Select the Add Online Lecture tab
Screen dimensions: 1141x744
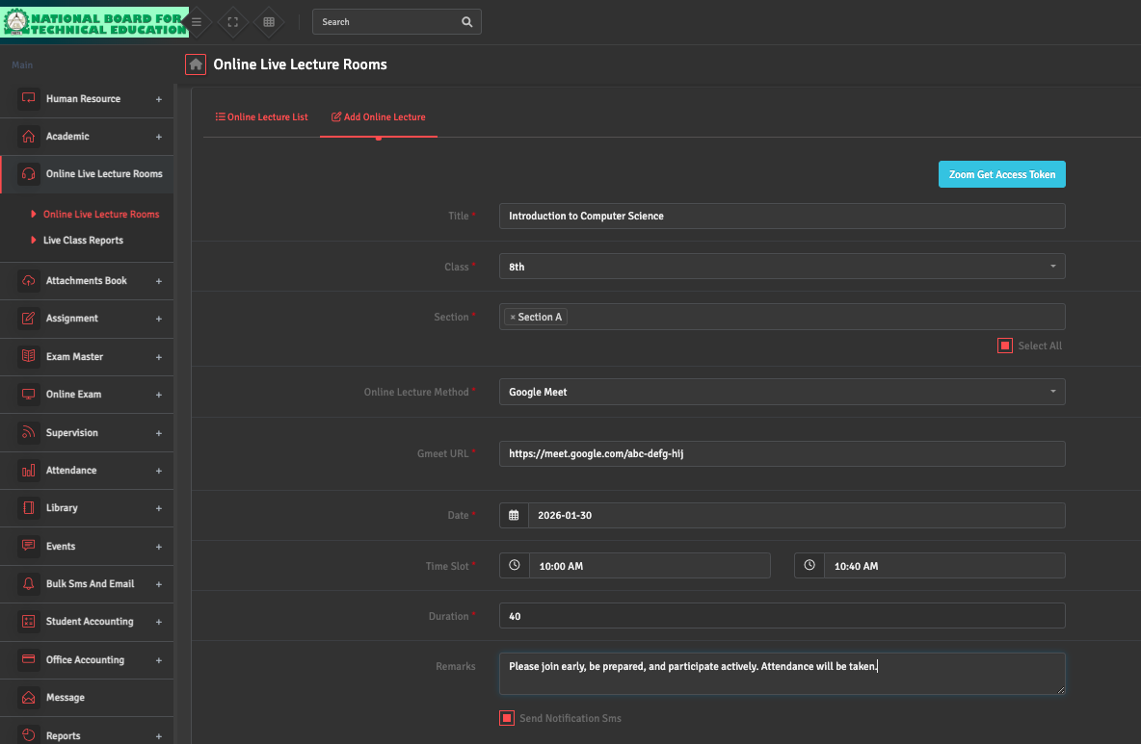coord(379,117)
